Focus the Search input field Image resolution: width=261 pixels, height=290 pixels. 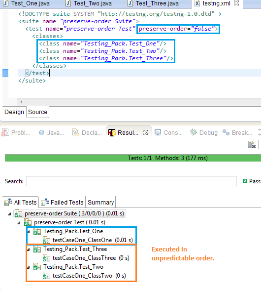tap(131, 181)
